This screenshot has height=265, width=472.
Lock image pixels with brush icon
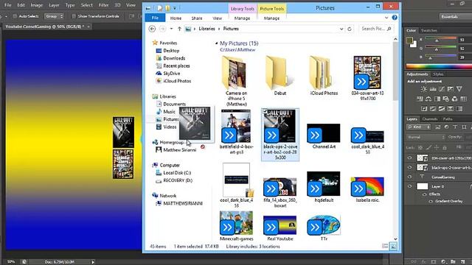428,147
